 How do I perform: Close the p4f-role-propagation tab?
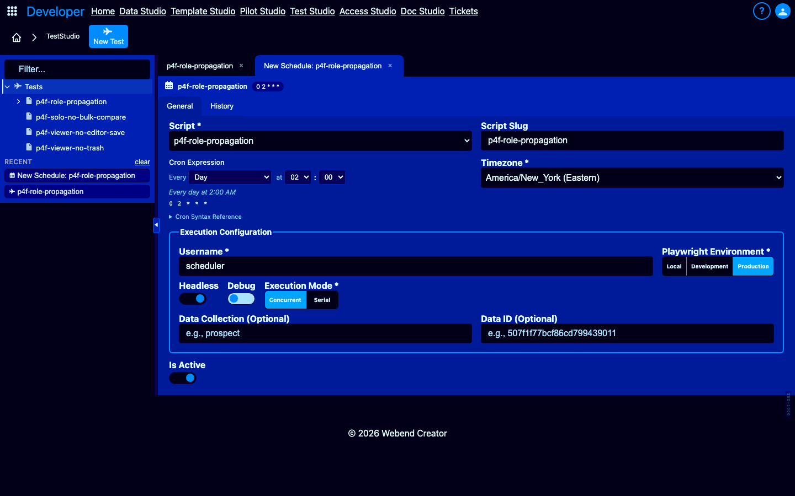[x=241, y=66]
